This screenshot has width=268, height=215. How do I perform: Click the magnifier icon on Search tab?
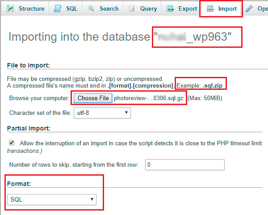pos(91,8)
